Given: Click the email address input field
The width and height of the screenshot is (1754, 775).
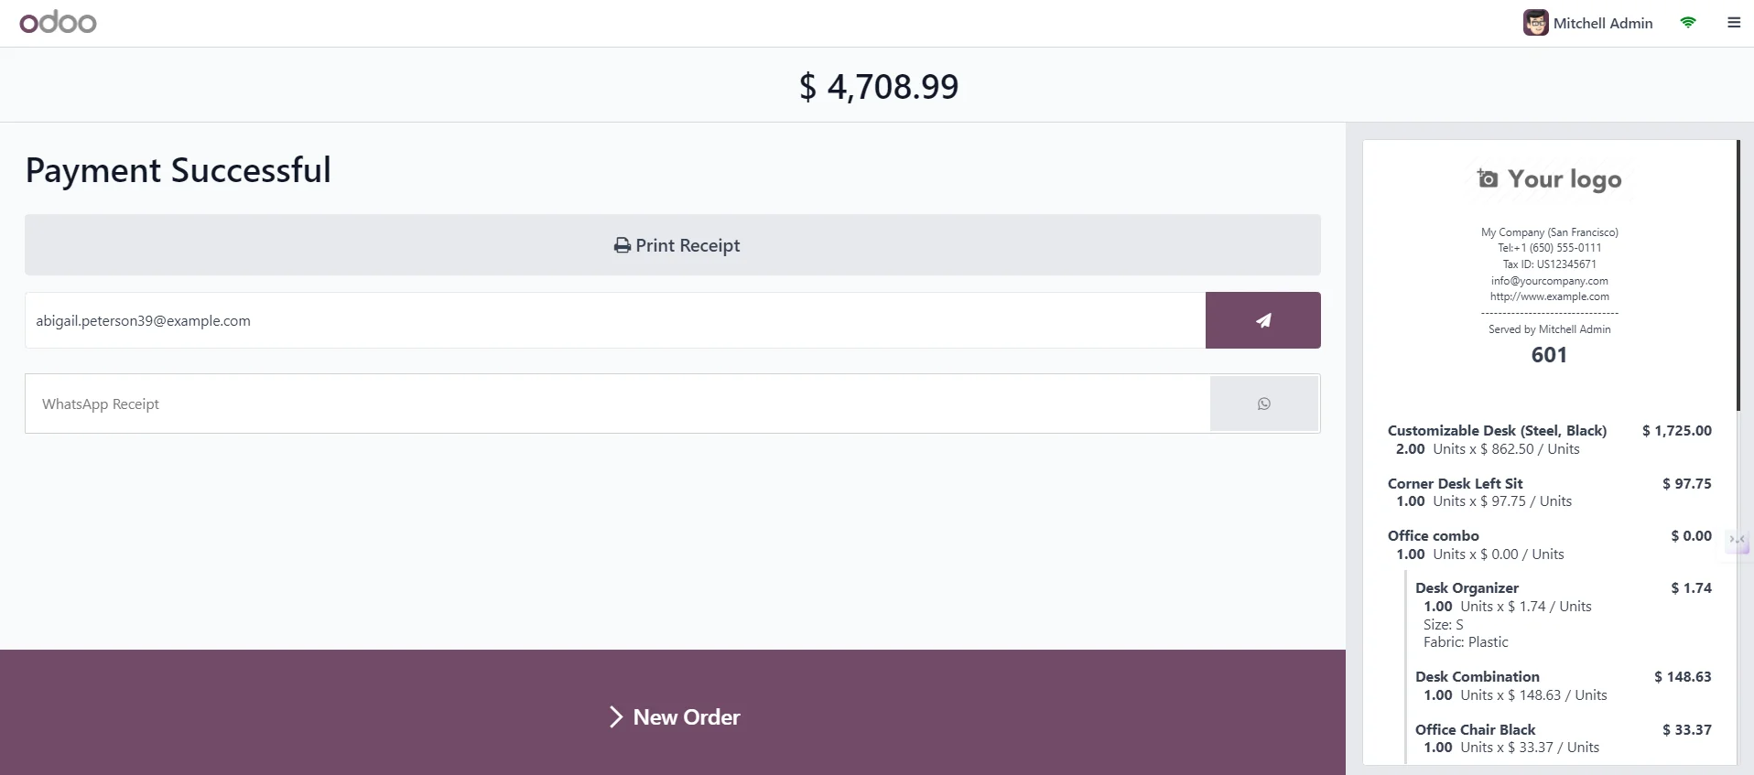Looking at the screenshot, I should pos(615,320).
